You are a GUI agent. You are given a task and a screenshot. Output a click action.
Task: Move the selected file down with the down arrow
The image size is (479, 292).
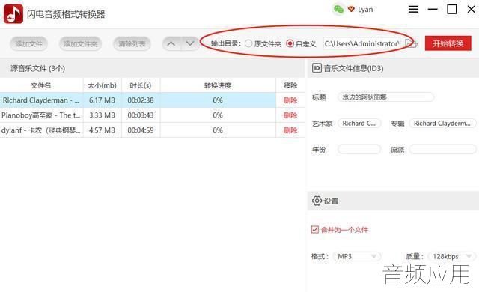tap(190, 43)
